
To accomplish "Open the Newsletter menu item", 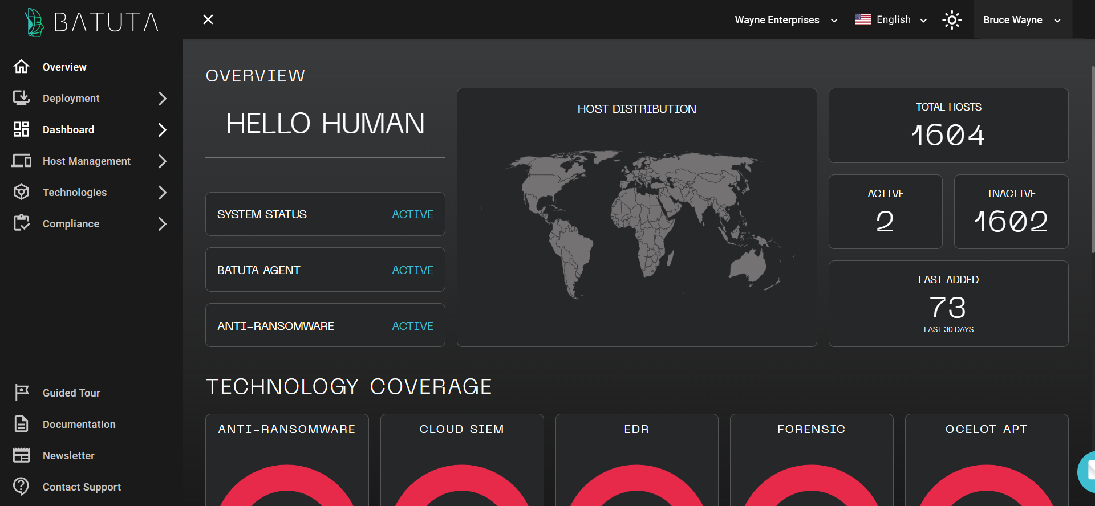I will [68, 456].
